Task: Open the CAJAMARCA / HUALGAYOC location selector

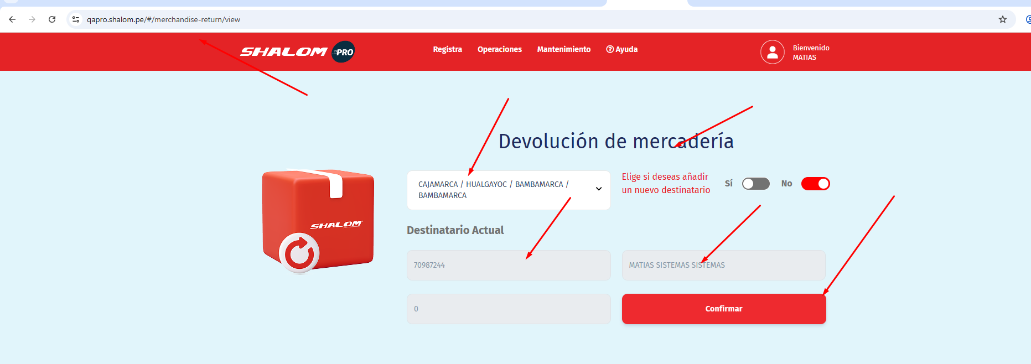Action: pos(498,190)
